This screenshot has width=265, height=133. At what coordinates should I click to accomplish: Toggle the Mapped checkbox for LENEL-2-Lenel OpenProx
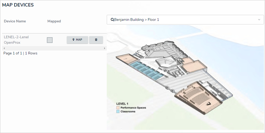(x=50, y=40)
